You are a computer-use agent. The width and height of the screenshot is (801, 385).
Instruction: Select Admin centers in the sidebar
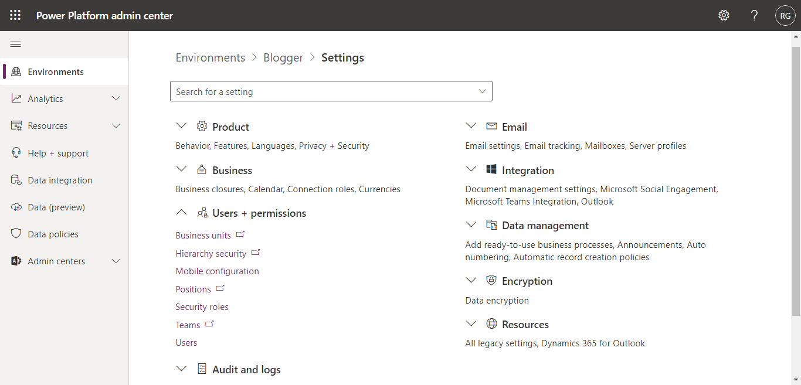(65, 261)
